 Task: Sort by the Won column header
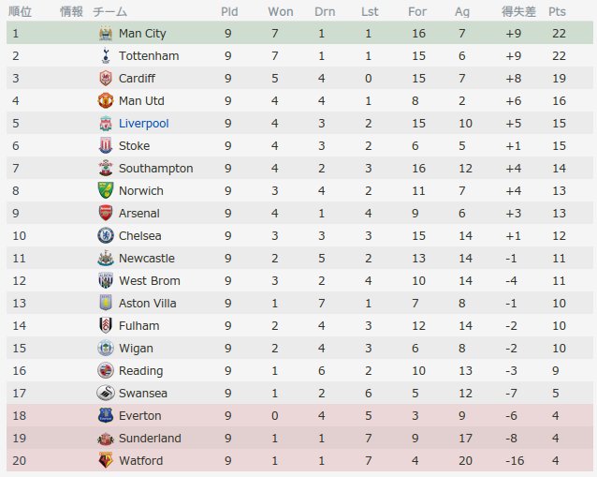pos(281,12)
